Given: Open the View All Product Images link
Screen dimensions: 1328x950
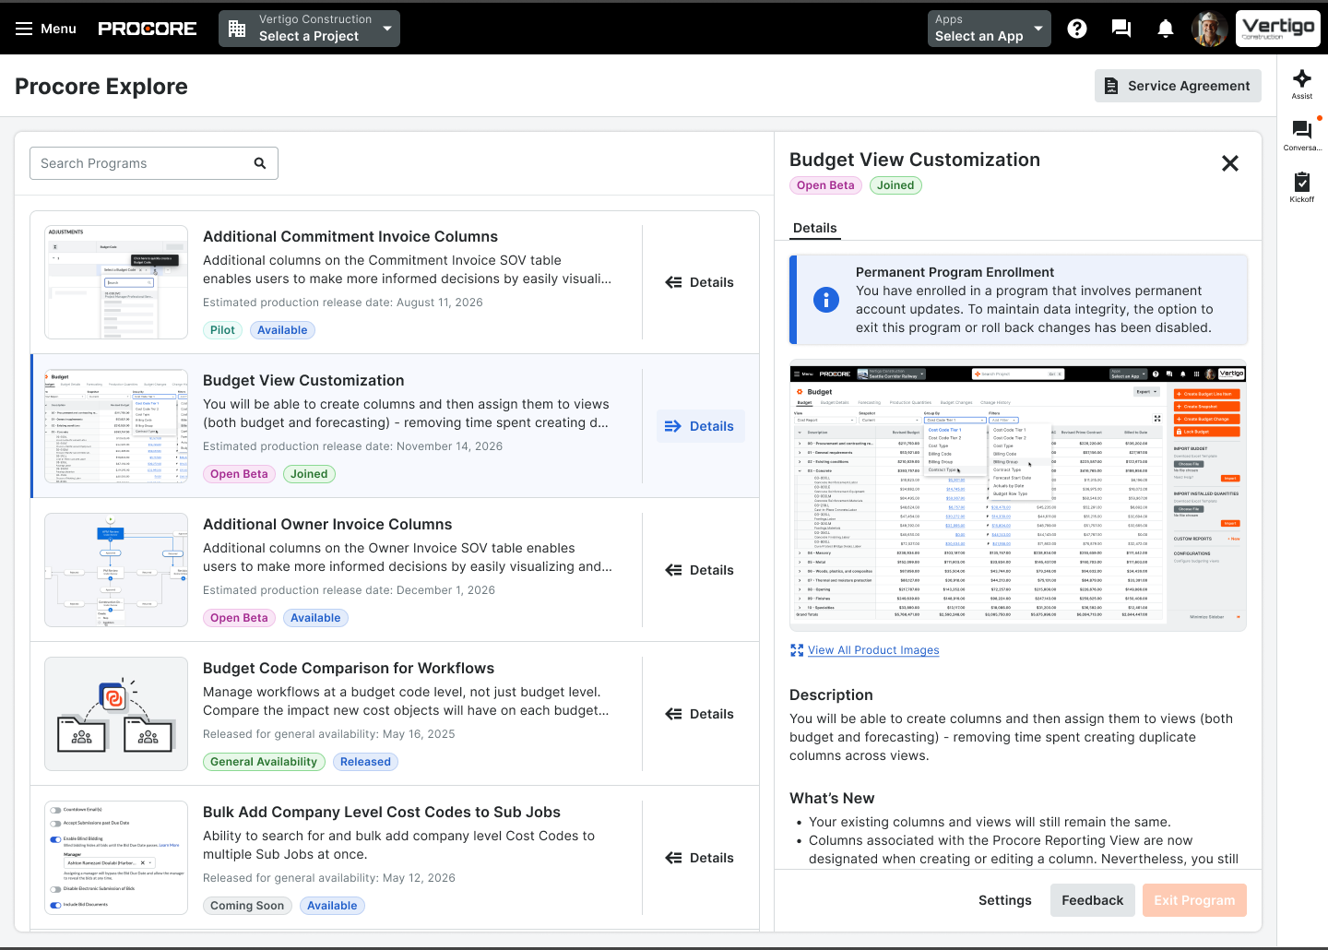Looking at the screenshot, I should click(x=873, y=650).
